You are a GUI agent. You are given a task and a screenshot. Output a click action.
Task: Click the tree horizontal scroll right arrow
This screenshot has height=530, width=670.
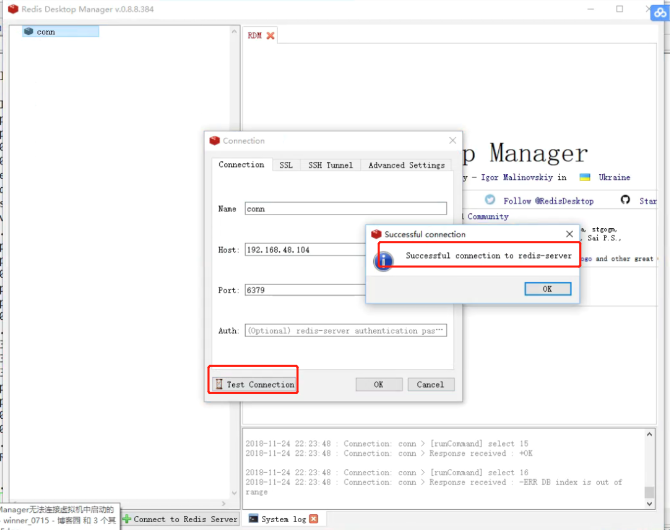(224, 503)
